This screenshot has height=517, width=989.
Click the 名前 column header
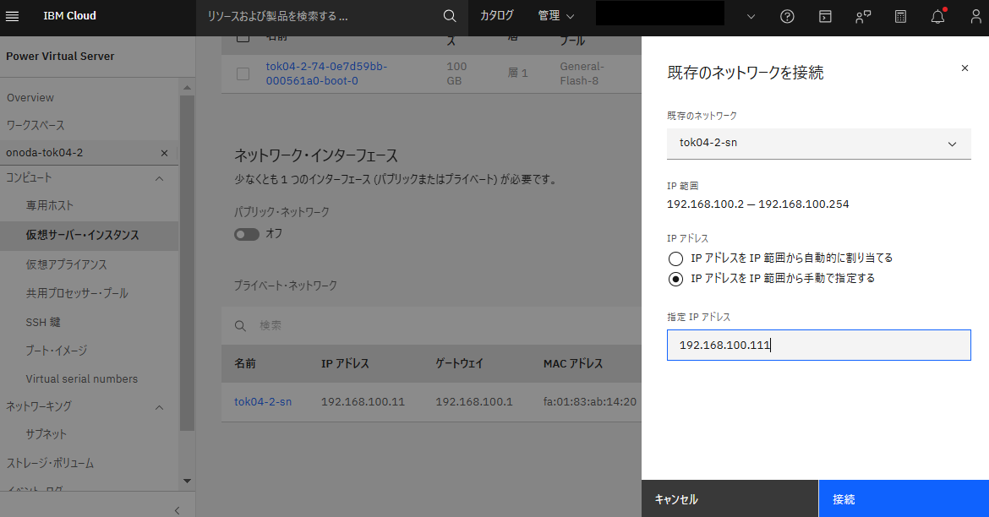tap(245, 364)
